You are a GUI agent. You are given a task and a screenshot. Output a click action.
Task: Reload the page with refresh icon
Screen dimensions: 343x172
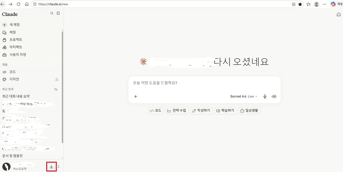[18, 4]
